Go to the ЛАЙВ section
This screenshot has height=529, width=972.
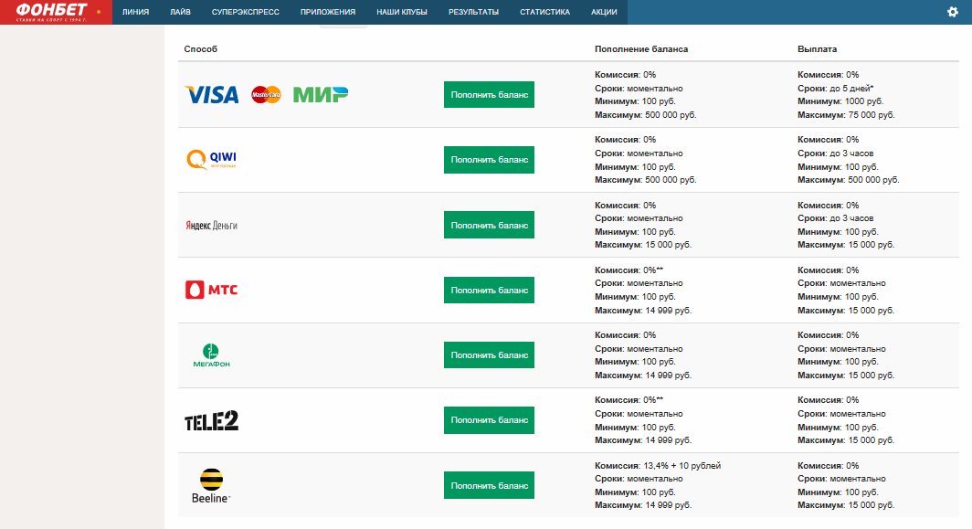tap(180, 12)
